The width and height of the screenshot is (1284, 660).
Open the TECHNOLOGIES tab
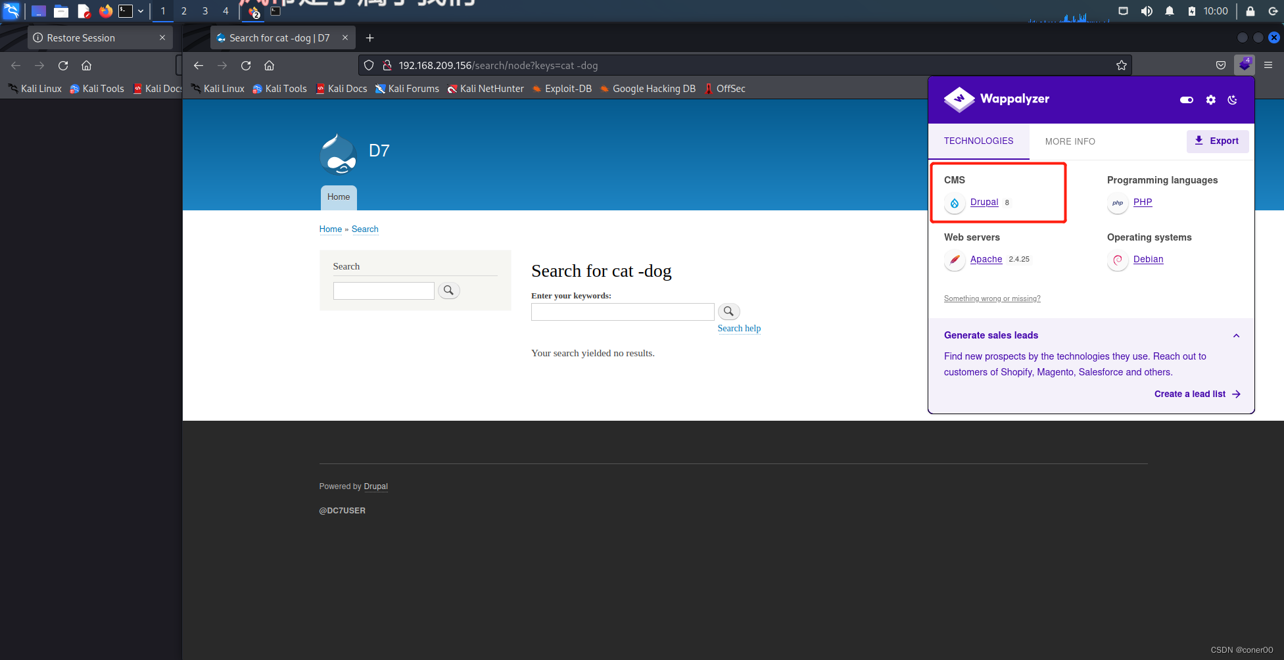point(978,141)
